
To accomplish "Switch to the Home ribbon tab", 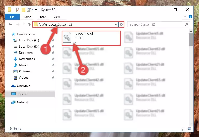I will [x=27, y=17].
